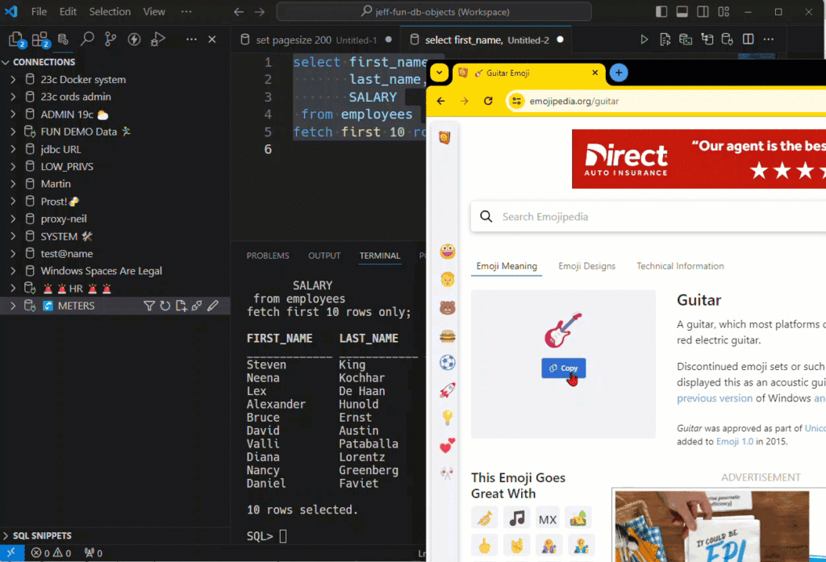Click the Copy button for the guitar emoji
This screenshot has width=826, height=562.
(563, 368)
